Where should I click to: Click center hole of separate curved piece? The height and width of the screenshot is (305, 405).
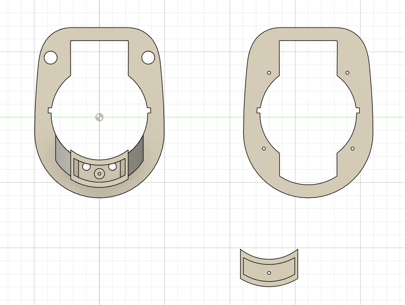tap(269, 273)
